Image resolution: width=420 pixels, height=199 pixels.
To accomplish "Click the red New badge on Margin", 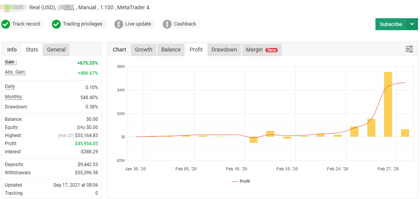I will [272, 50].
